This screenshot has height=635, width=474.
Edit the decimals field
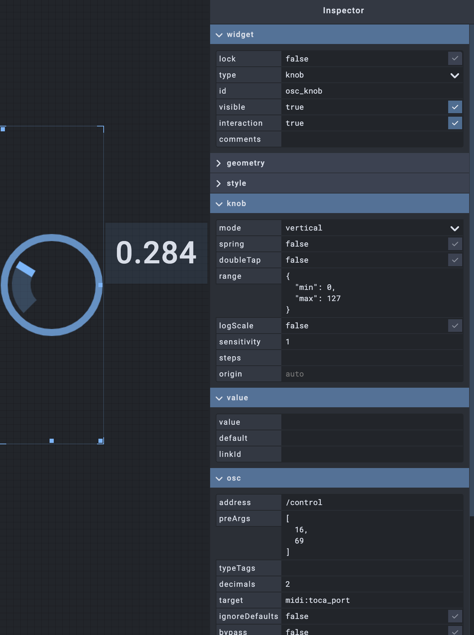coord(372,584)
